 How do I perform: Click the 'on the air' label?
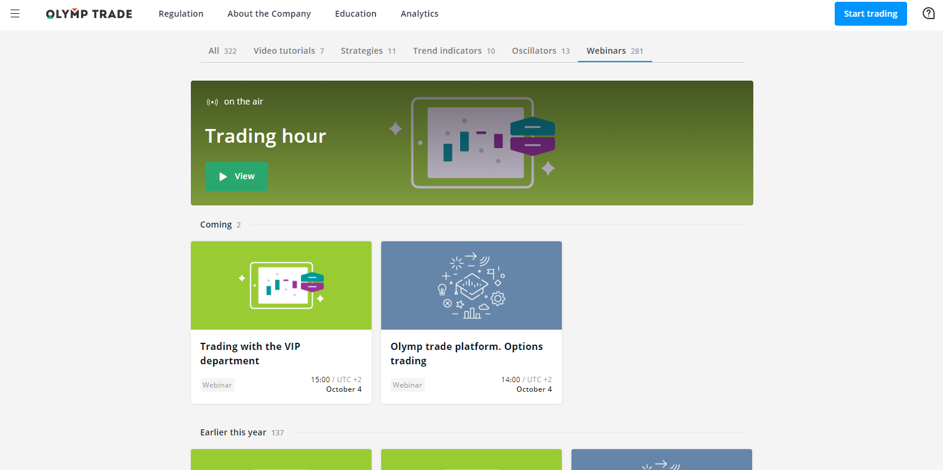[244, 102]
